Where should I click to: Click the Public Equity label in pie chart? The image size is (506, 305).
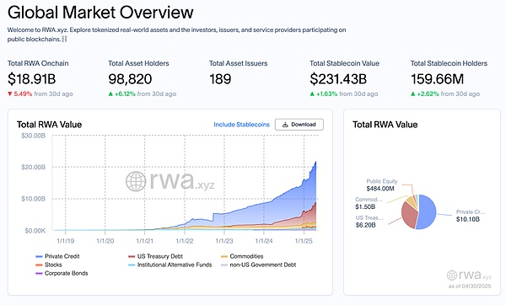382,181
